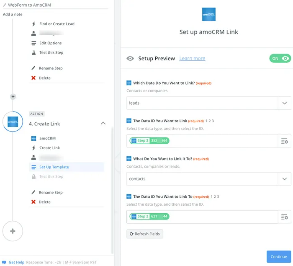
Task: Click the eye icon beside Setup Preview
Action: click(x=130, y=59)
